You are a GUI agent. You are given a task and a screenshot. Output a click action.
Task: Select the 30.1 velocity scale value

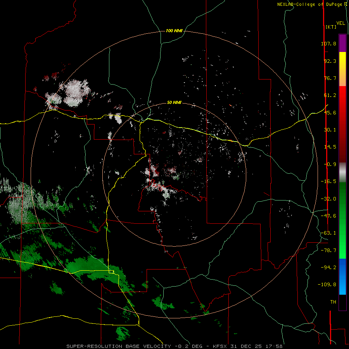click(330, 130)
